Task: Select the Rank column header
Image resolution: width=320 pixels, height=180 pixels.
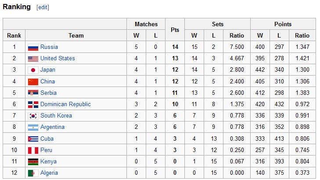Action: [14, 35]
